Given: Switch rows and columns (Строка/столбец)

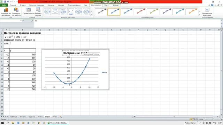Looking at the screenshot, I should 29,11.
